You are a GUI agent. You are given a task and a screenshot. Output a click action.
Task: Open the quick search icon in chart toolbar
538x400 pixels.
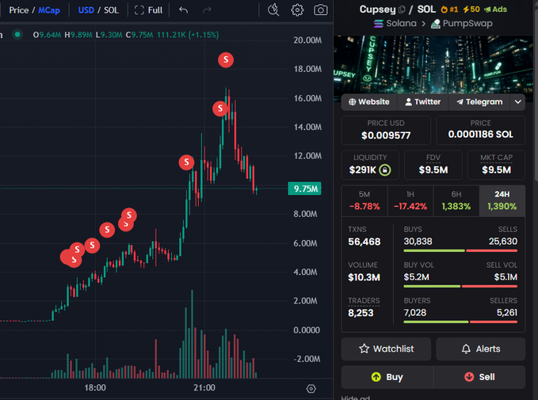coord(273,10)
